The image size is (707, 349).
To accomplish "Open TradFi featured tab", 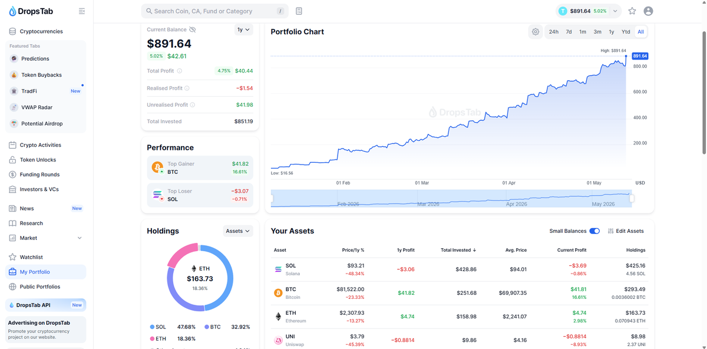I will pyautogui.click(x=46, y=91).
